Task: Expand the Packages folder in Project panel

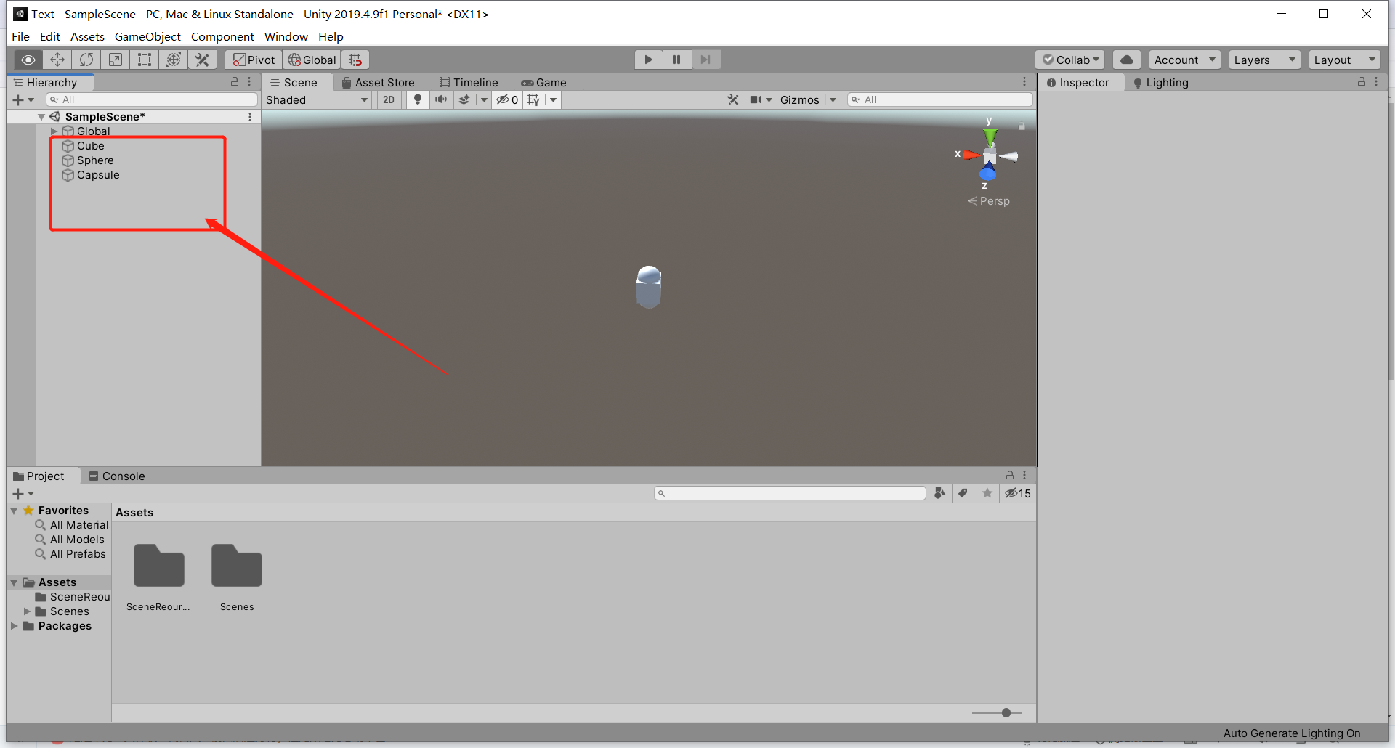Action: 15,626
